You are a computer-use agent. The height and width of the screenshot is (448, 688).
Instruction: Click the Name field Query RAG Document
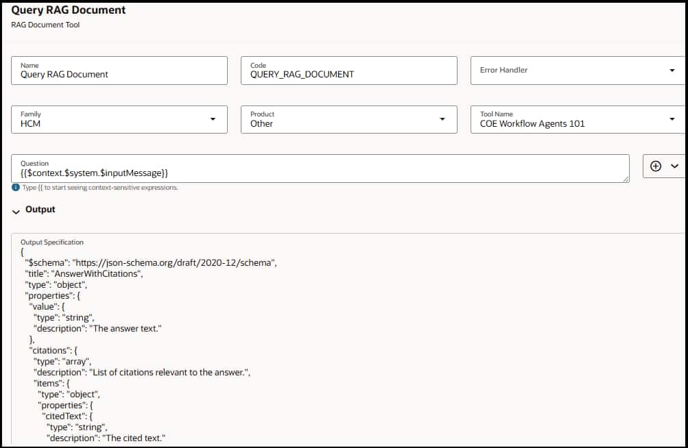click(x=119, y=70)
